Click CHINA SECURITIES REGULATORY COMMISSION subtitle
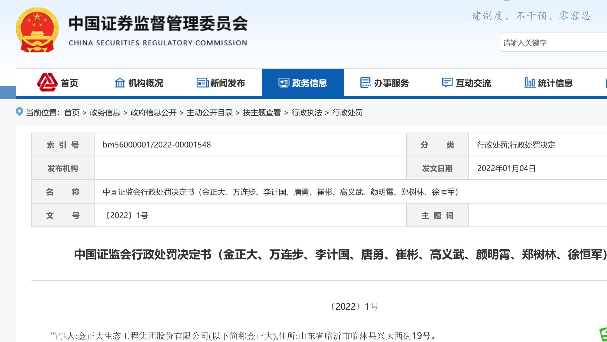Viewport: 607px width, 342px height. click(158, 43)
